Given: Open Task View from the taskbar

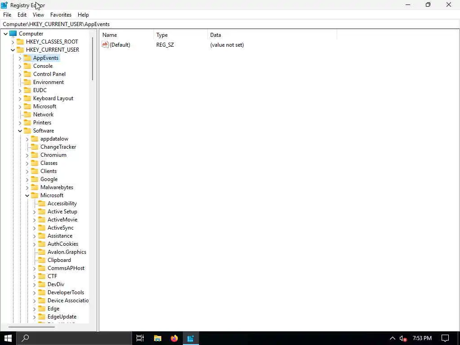Looking at the screenshot, I should [140, 338].
